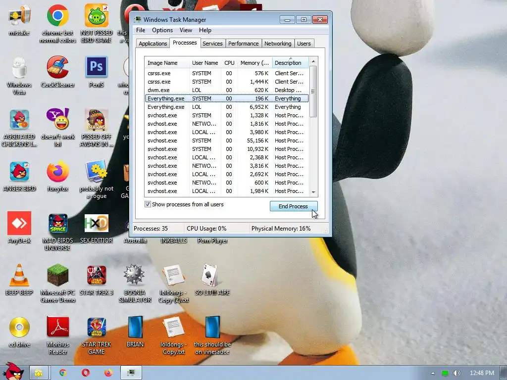This screenshot has width=507, height=380.
Task: Select the SEX EDITIOR HxD icon
Action: coord(97,228)
